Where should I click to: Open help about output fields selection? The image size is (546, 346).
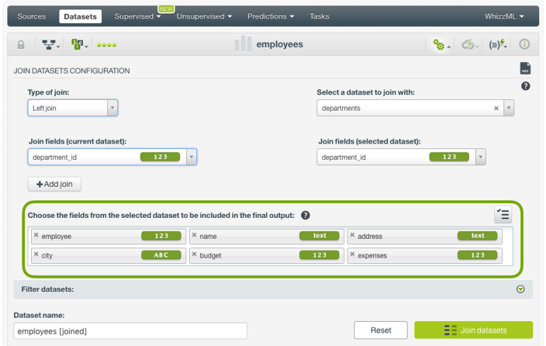305,215
